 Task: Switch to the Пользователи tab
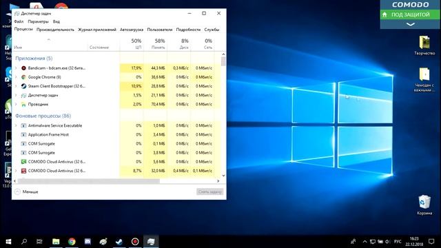(x=159, y=30)
